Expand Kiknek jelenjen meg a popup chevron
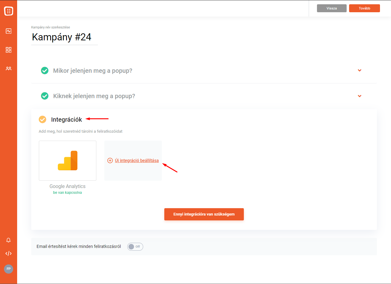 (x=360, y=96)
